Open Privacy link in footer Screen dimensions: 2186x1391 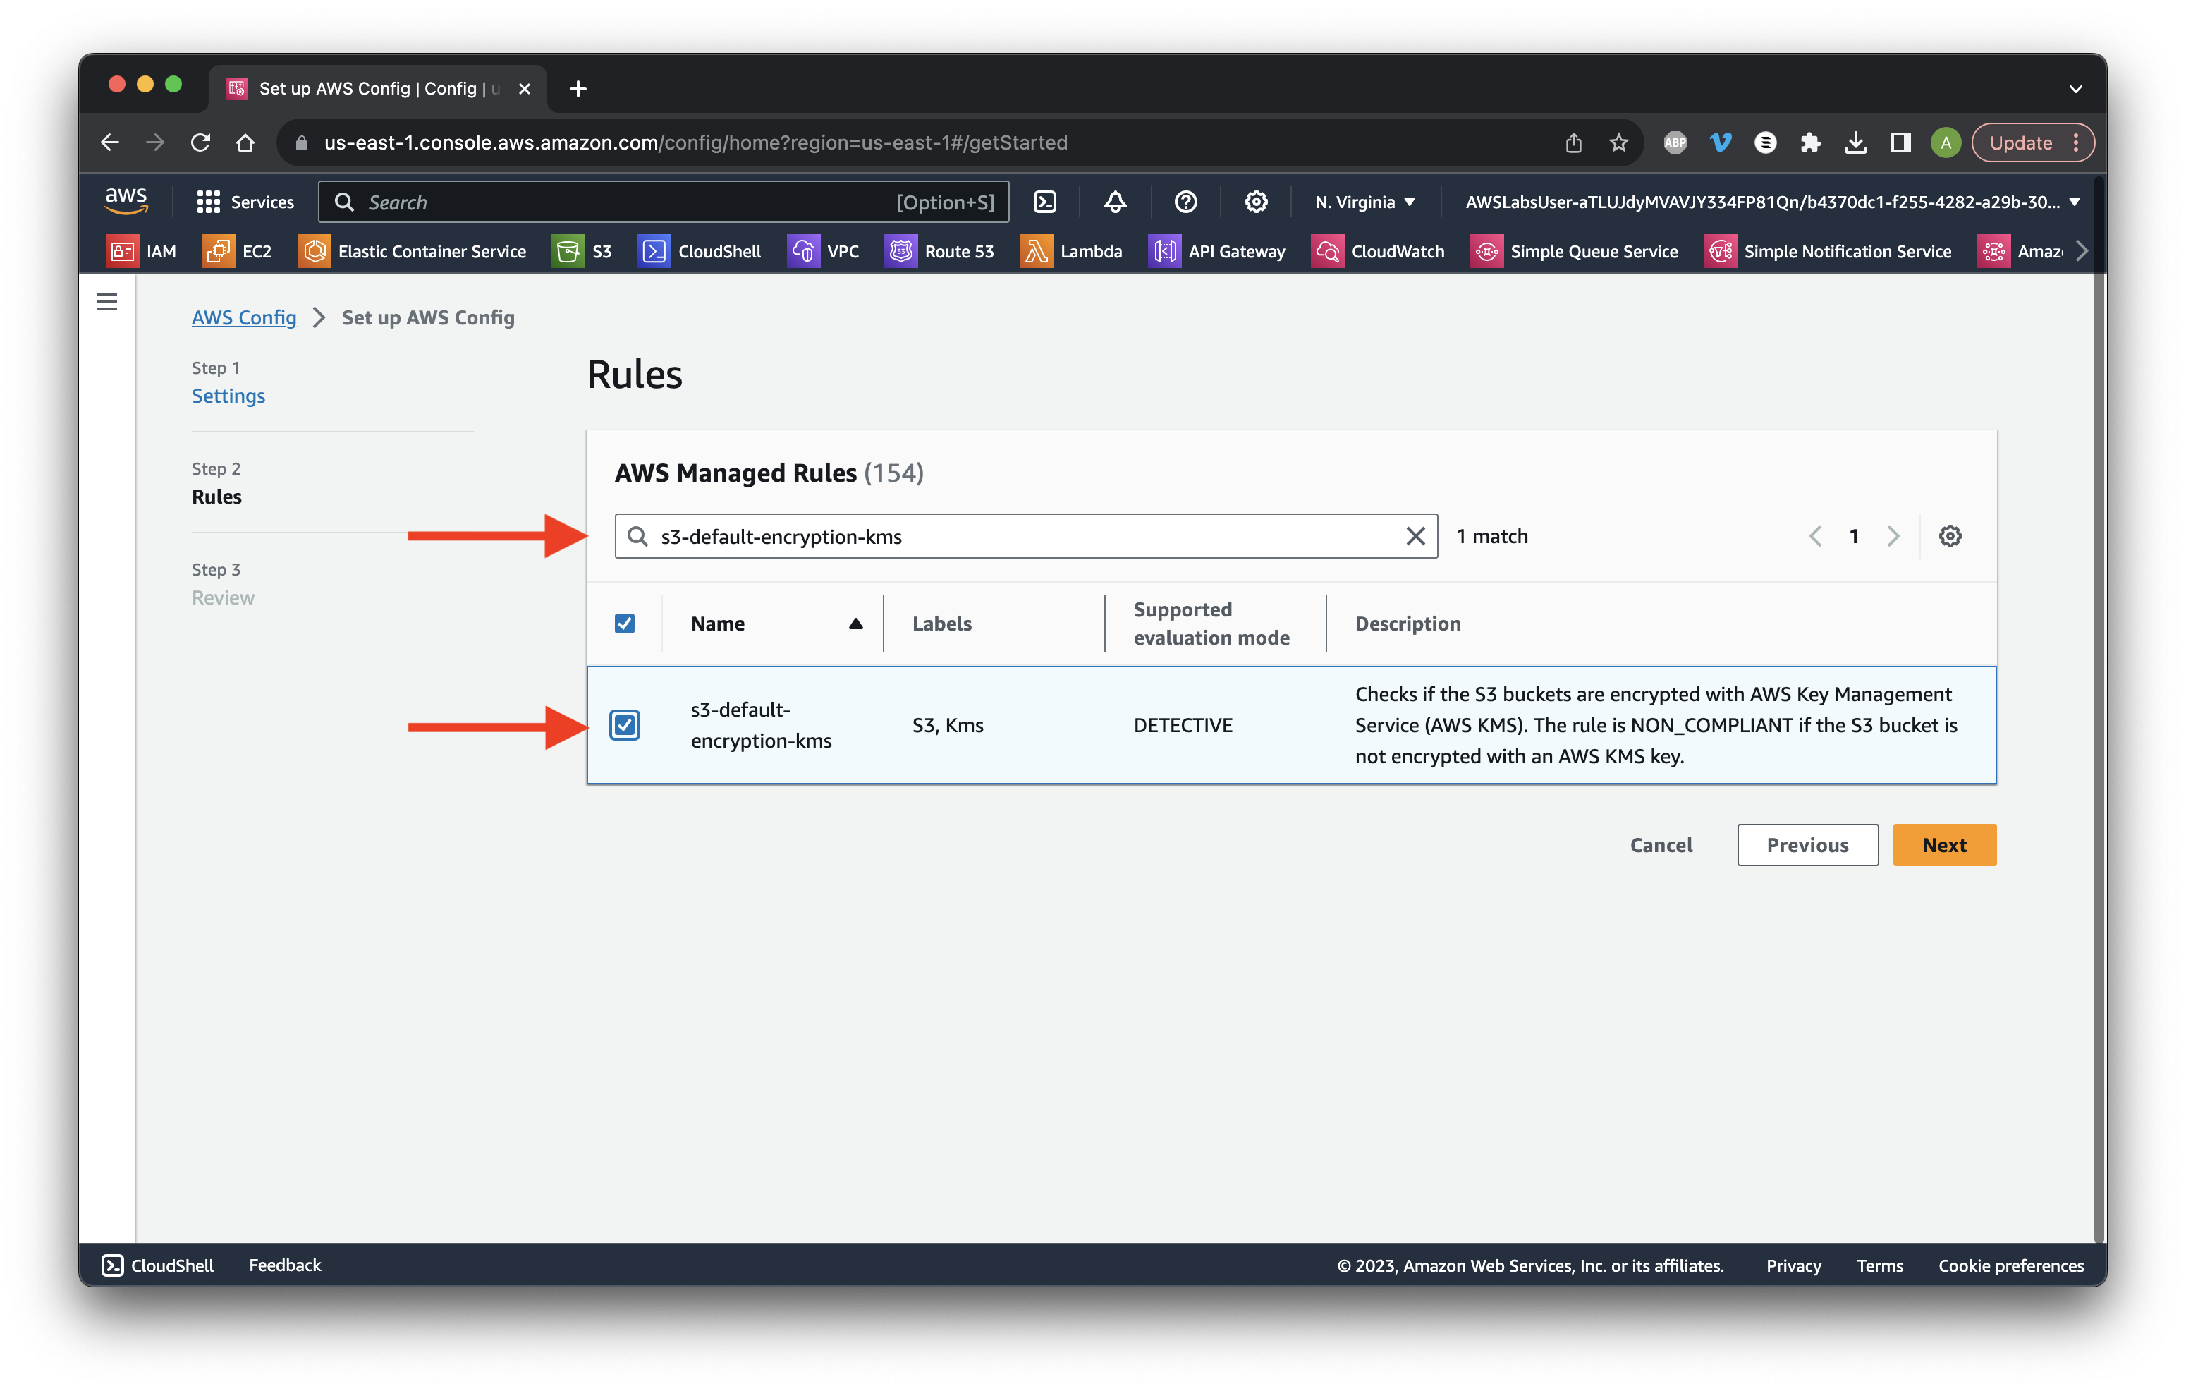pyautogui.click(x=1793, y=1265)
